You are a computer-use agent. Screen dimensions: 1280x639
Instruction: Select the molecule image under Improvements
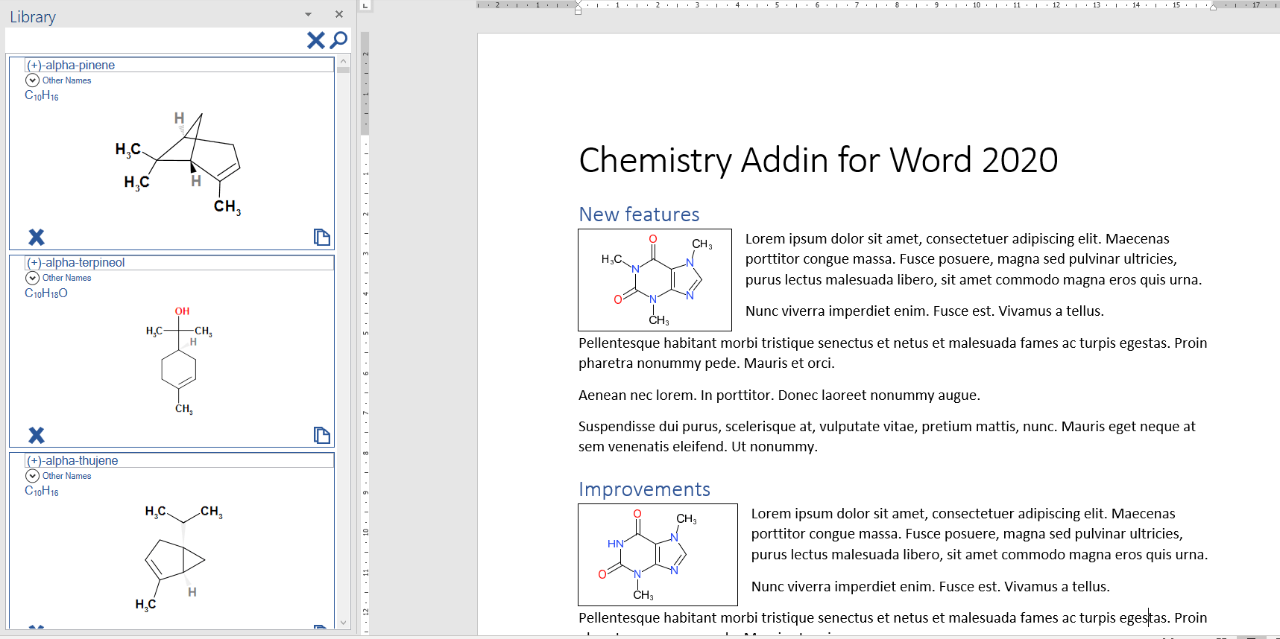(x=657, y=555)
